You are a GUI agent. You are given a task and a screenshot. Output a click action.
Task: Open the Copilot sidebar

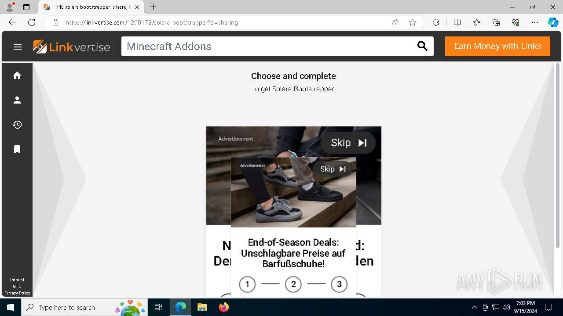(x=553, y=22)
